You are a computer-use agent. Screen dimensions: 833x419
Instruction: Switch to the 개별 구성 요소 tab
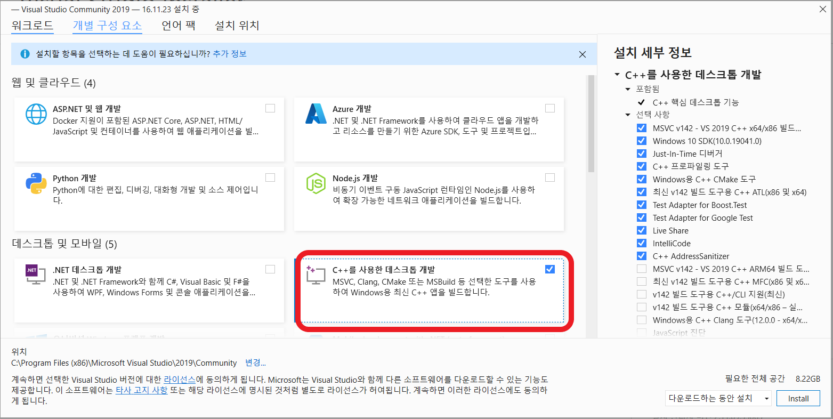[107, 25]
